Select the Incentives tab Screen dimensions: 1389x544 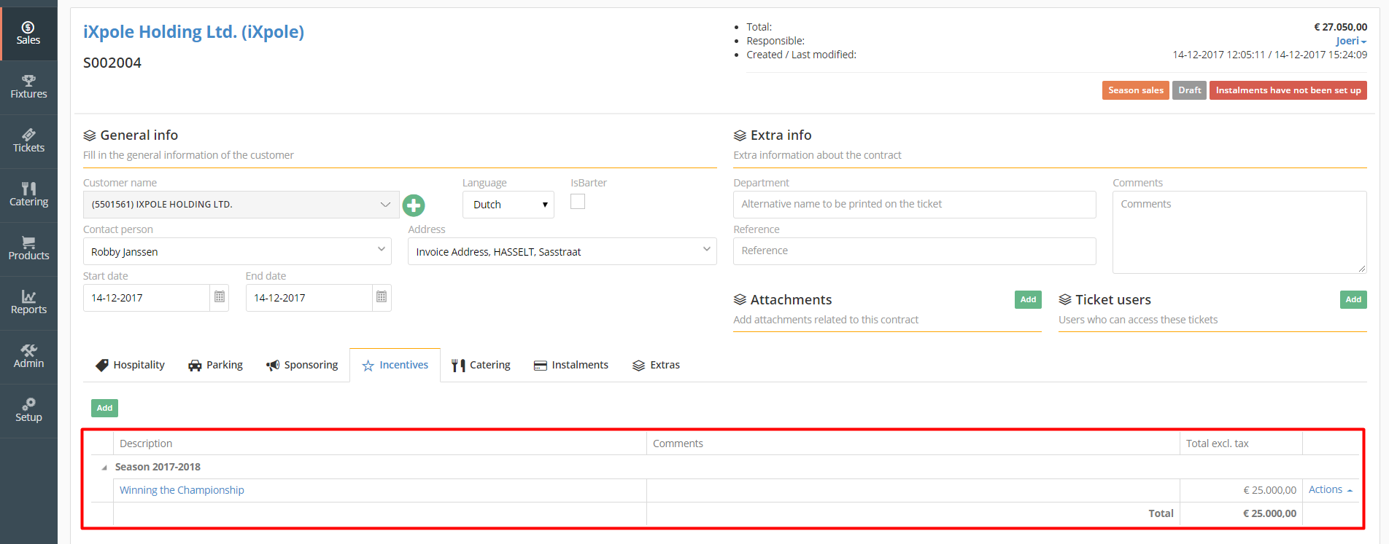(395, 365)
